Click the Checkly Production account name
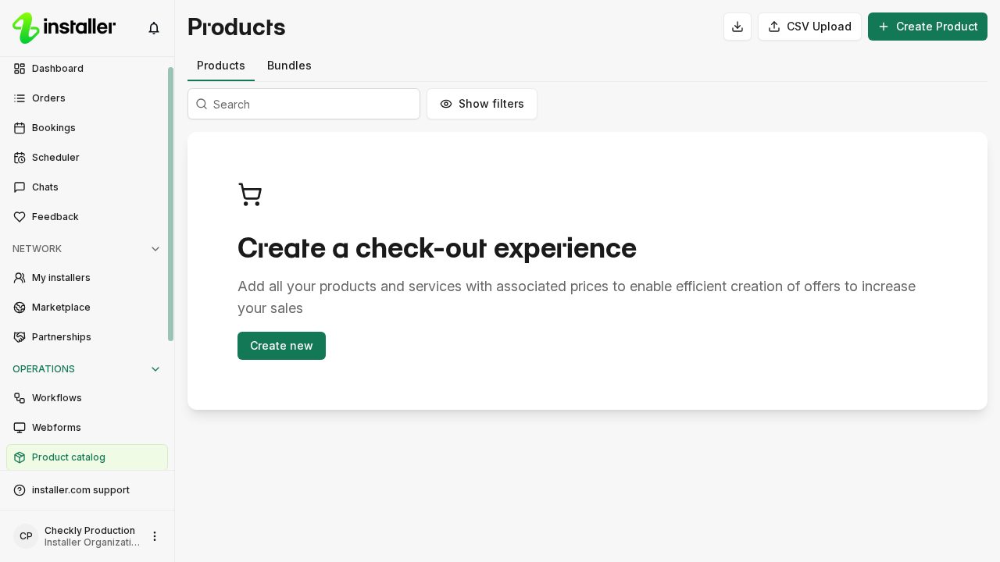Viewport: 1000px width, 562px height. (x=90, y=531)
